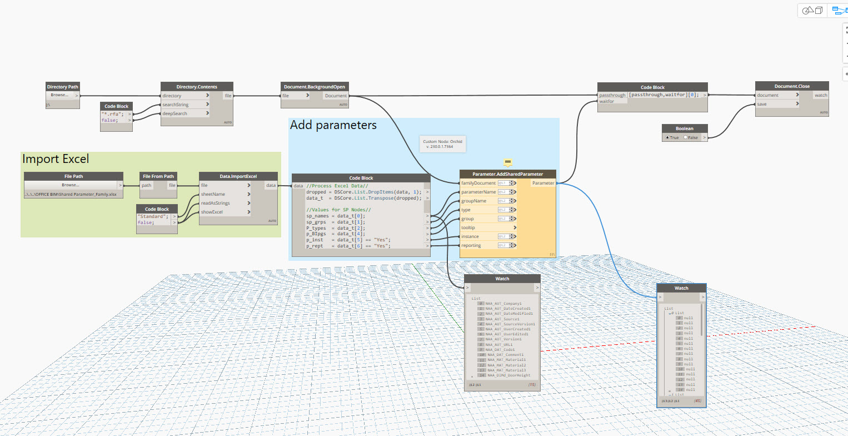Screen dimensions: 848x436
Task: Click the Boolean node output port arrow
Action: [704, 137]
